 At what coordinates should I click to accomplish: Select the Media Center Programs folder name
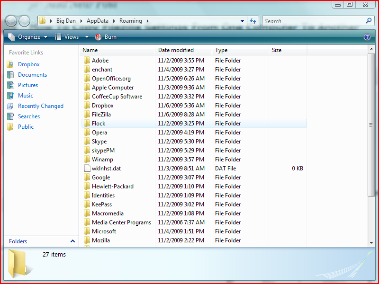pyautogui.click(x=122, y=222)
